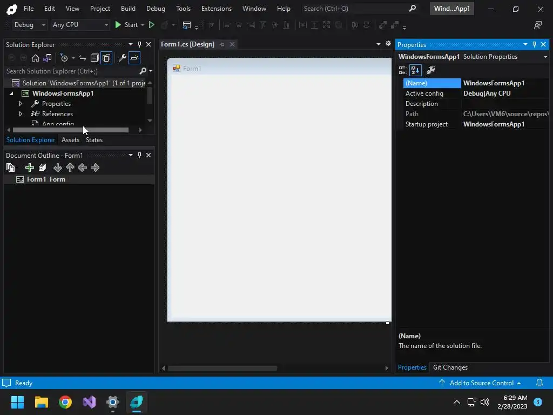Click the feedback icon top right
The image size is (553, 415).
(x=538, y=25)
